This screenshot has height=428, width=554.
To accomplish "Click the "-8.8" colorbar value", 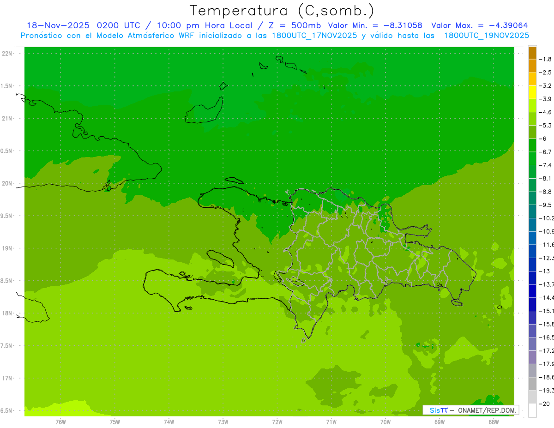I will pos(545,192).
